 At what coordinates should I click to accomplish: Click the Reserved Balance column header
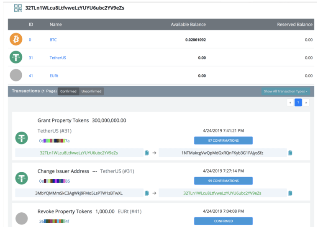coord(295,25)
